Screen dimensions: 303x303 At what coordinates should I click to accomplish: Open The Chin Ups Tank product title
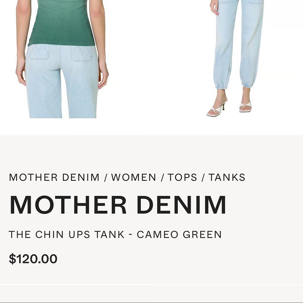point(115,234)
